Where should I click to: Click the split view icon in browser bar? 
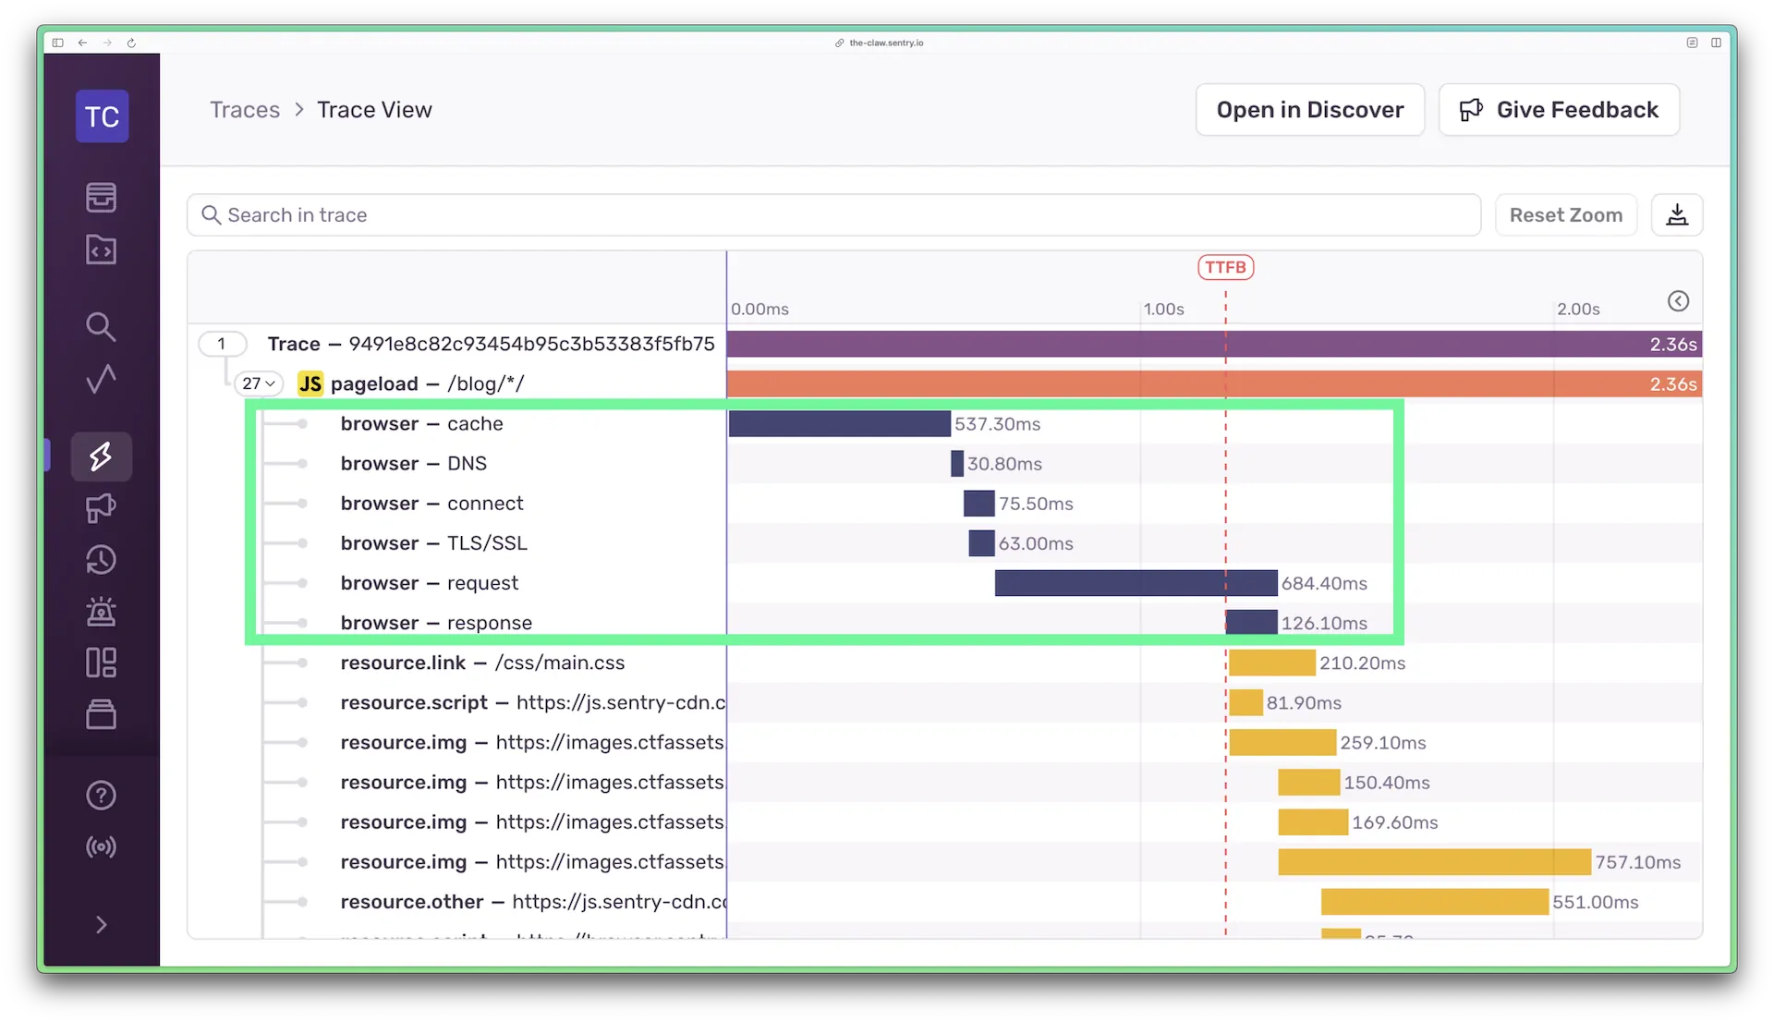[1716, 43]
